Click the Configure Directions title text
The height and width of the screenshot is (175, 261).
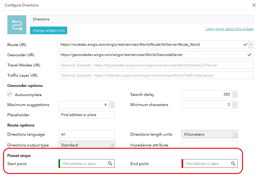click(x=22, y=5)
